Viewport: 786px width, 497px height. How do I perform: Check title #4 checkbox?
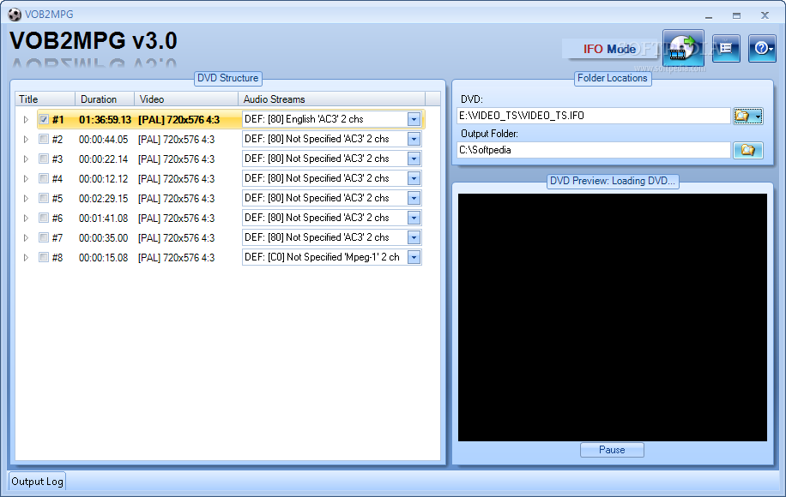pos(44,179)
